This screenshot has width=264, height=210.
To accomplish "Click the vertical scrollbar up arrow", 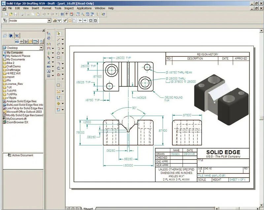I will click(x=261, y=31).
